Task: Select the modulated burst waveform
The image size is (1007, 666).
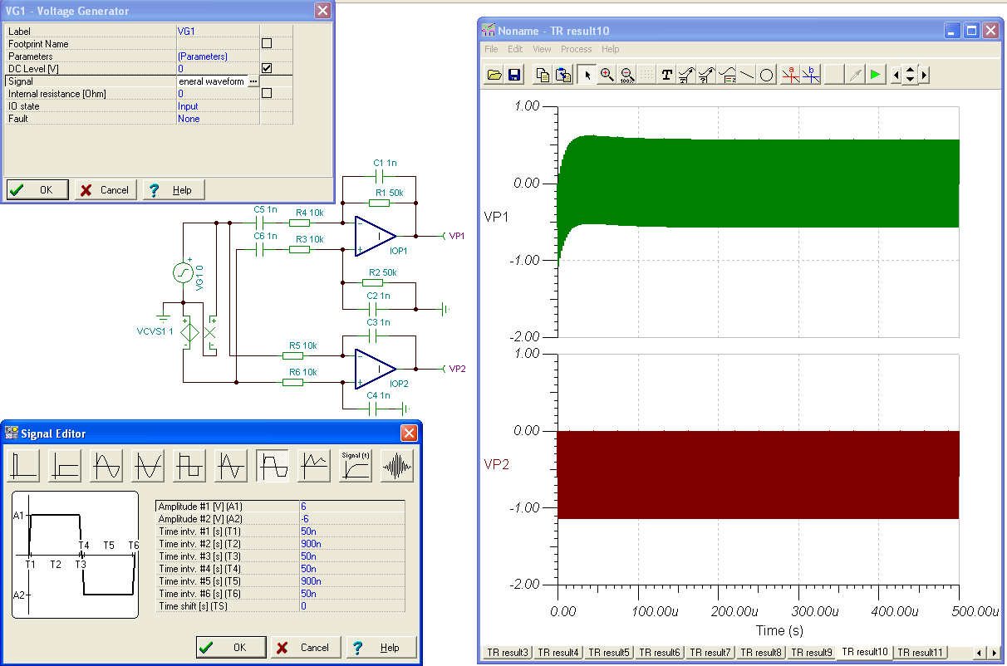Action: (397, 466)
